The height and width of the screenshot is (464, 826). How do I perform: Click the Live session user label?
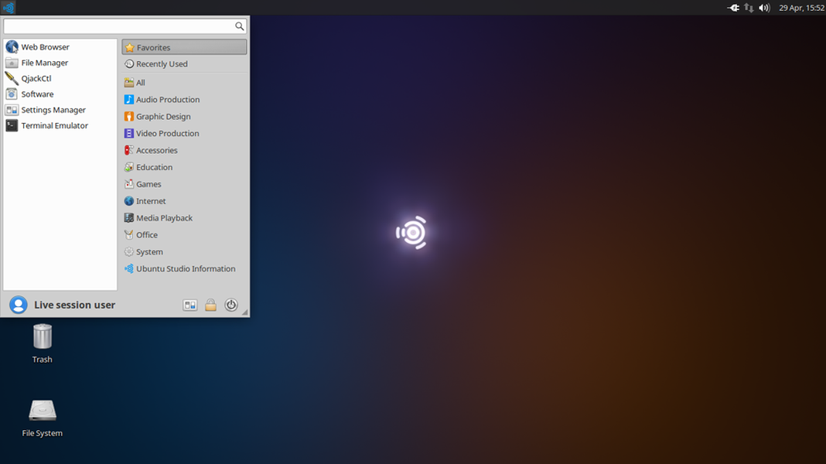[x=73, y=305]
